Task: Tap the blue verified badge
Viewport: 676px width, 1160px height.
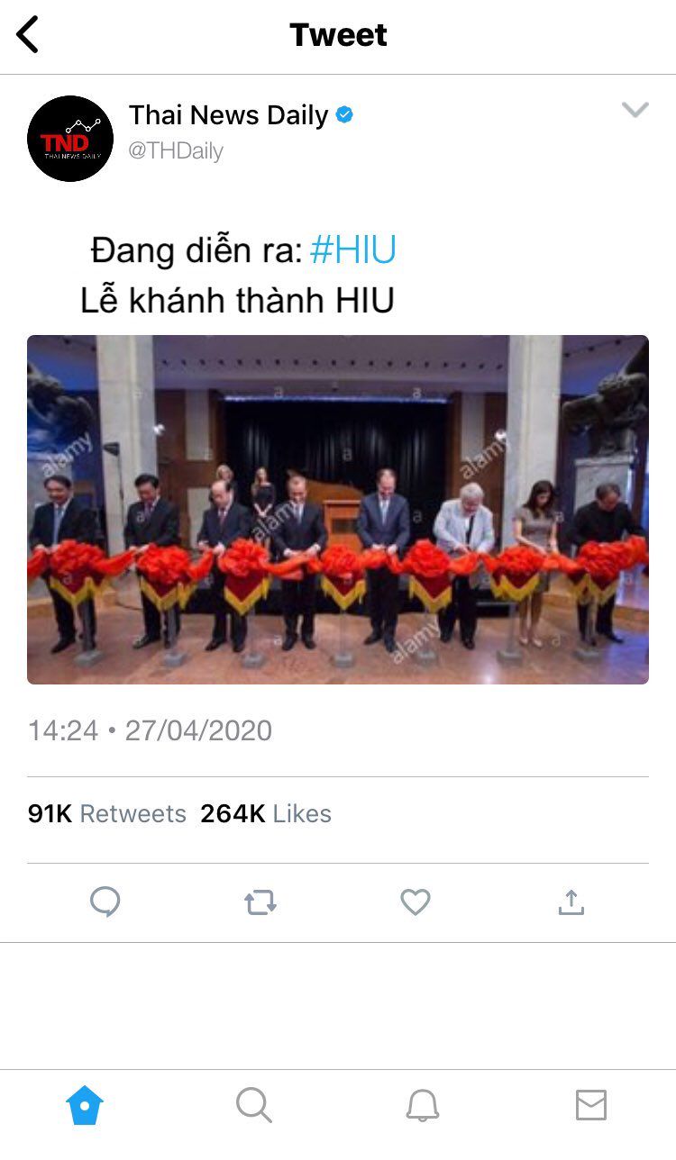Action: coord(344,115)
